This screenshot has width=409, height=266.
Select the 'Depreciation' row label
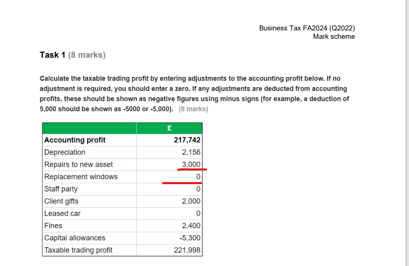64,152
